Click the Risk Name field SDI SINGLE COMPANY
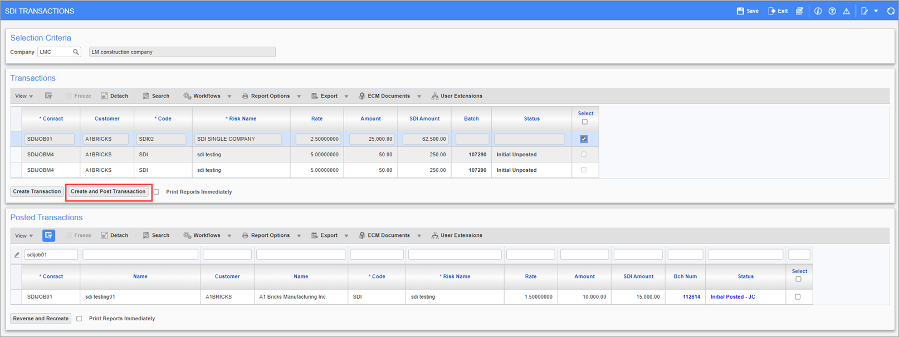Image resolution: width=899 pixels, height=337 pixels. 238,139
